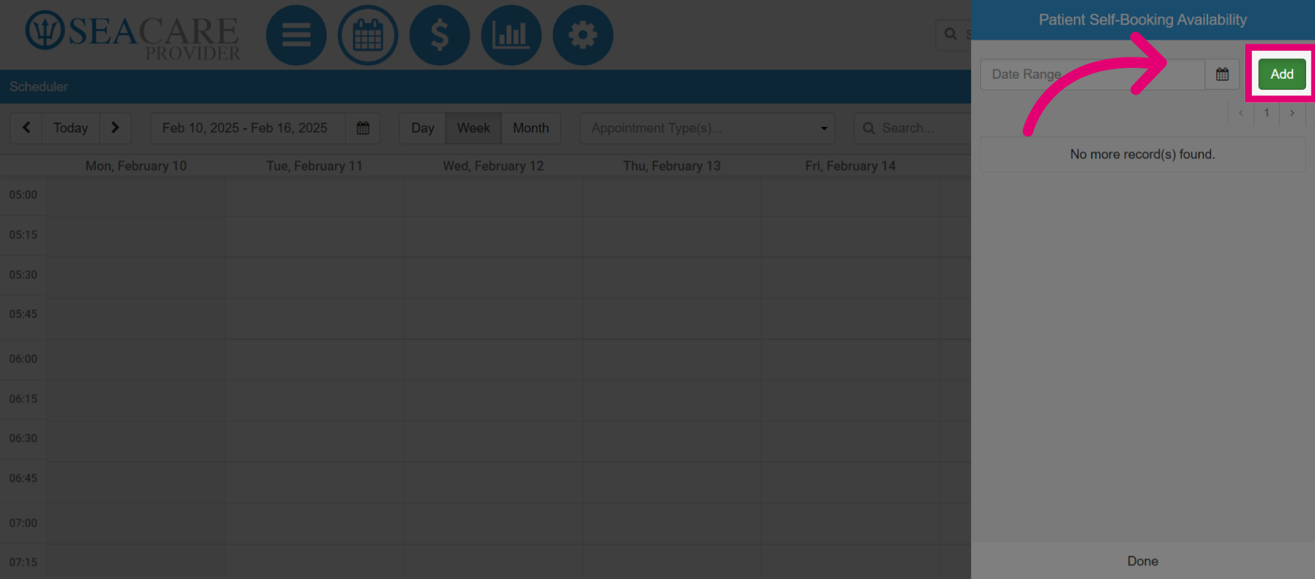The height and width of the screenshot is (579, 1315).
Task: Open the hamburger main menu icon
Action: [x=296, y=35]
